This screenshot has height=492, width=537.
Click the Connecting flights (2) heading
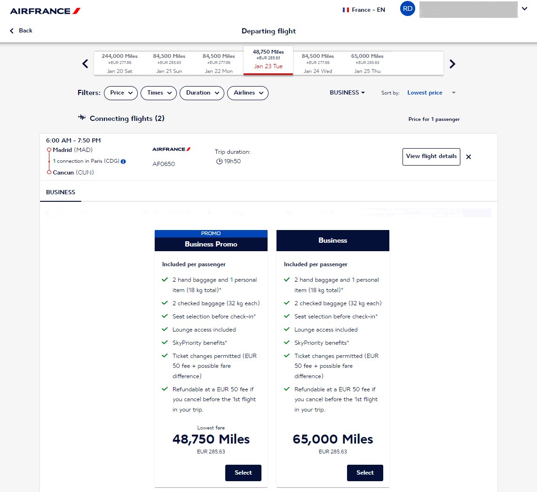[127, 119]
